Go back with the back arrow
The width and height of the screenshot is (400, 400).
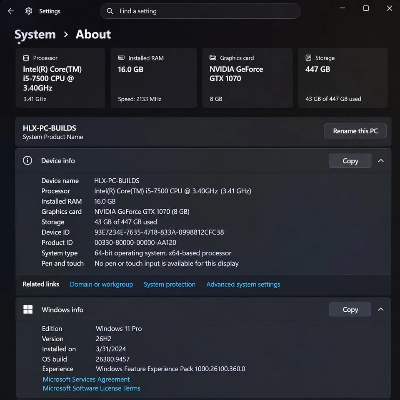coord(11,11)
